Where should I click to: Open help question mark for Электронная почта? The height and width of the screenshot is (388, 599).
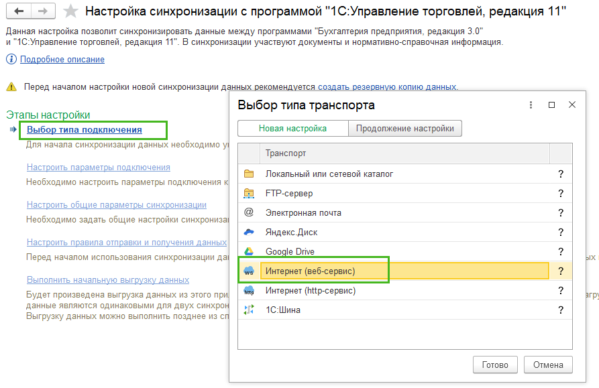560,213
